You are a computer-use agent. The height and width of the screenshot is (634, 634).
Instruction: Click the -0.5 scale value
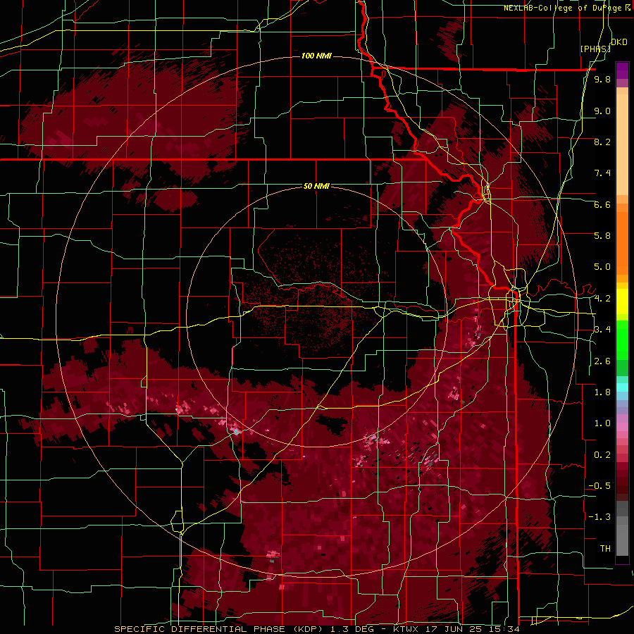coord(599,486)
